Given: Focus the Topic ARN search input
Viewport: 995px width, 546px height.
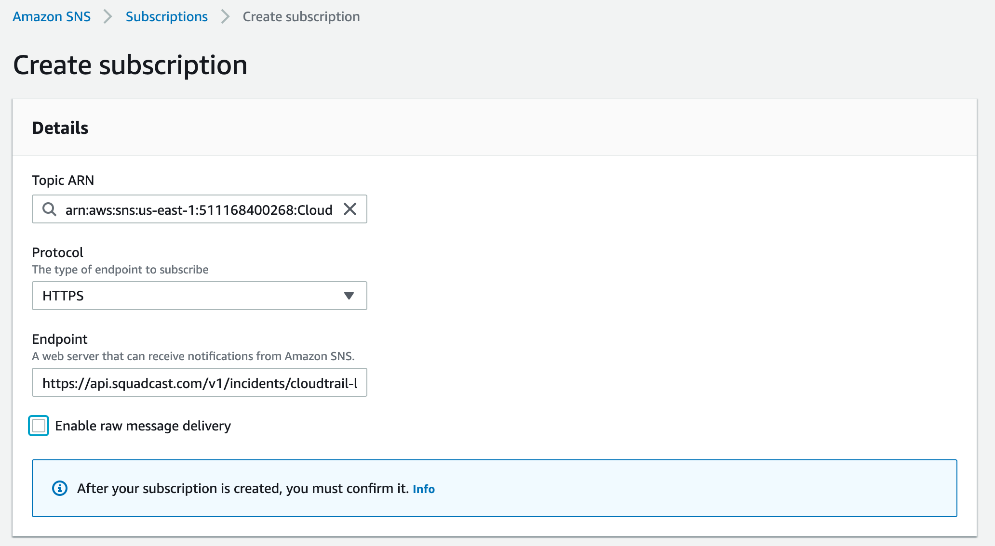Looking at the screenshot, I should tap(199, 209).
